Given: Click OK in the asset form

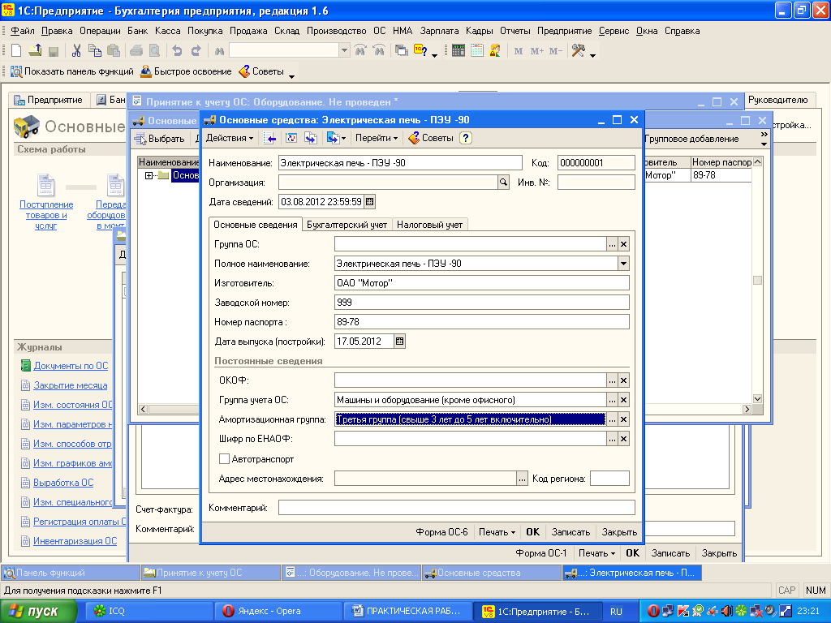Looking at the screenshot, I should click(x=532, y=532).
